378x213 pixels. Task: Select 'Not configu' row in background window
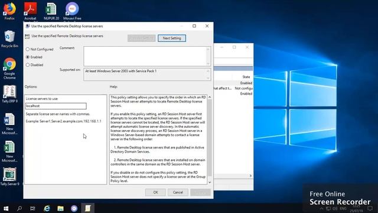point(233,88)
